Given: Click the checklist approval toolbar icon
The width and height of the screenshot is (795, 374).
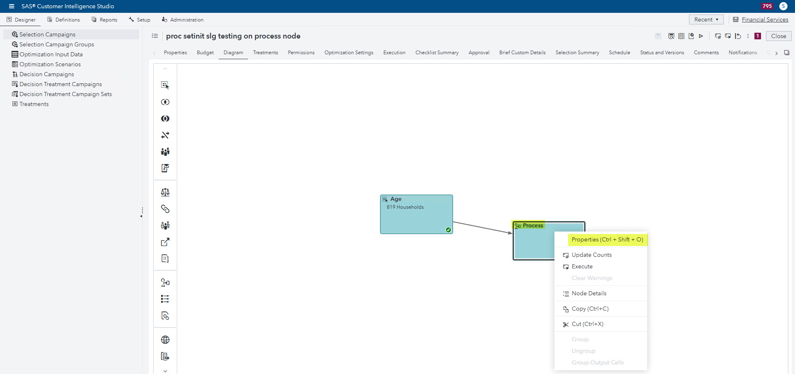Looking at the screenshot, I should [691, 36].
